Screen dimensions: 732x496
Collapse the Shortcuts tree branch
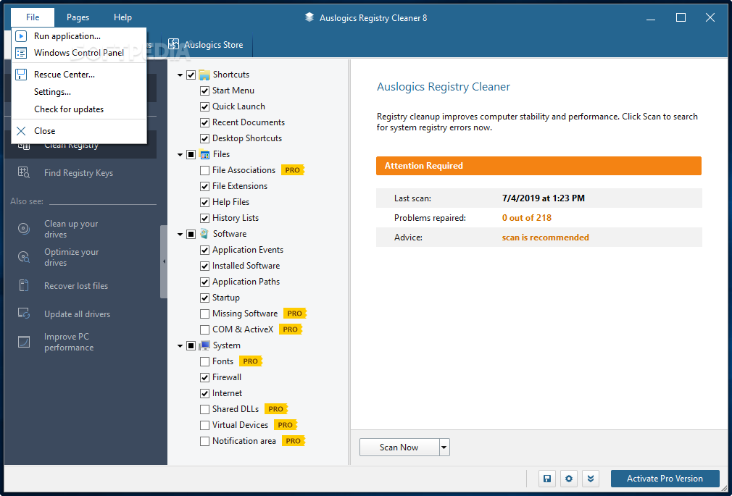click(x=179, y=74)
